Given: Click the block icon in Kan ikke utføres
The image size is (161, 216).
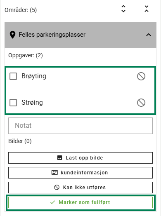Looking at the screenshot, I should [x=57, y=187].
